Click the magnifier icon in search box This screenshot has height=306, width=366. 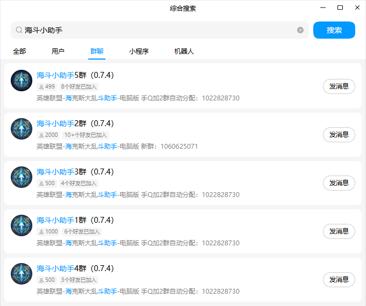point(19,30)
